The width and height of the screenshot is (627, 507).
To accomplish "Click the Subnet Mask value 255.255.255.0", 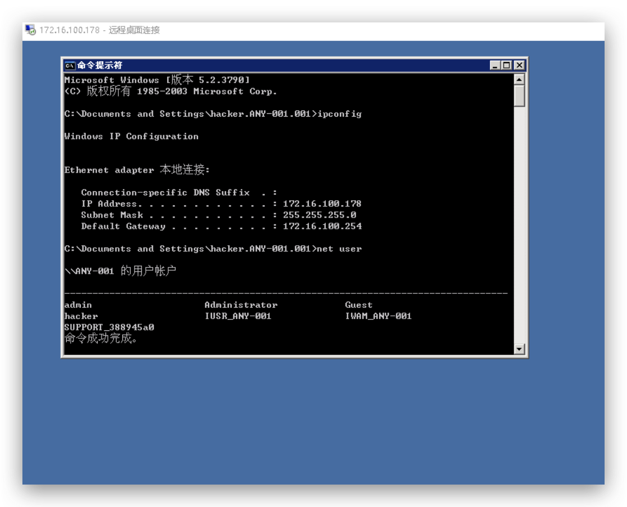I will pyautogui.click(x=320, y=215).
